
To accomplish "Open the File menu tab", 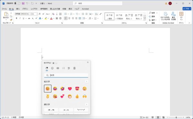I will coord(4,9).
